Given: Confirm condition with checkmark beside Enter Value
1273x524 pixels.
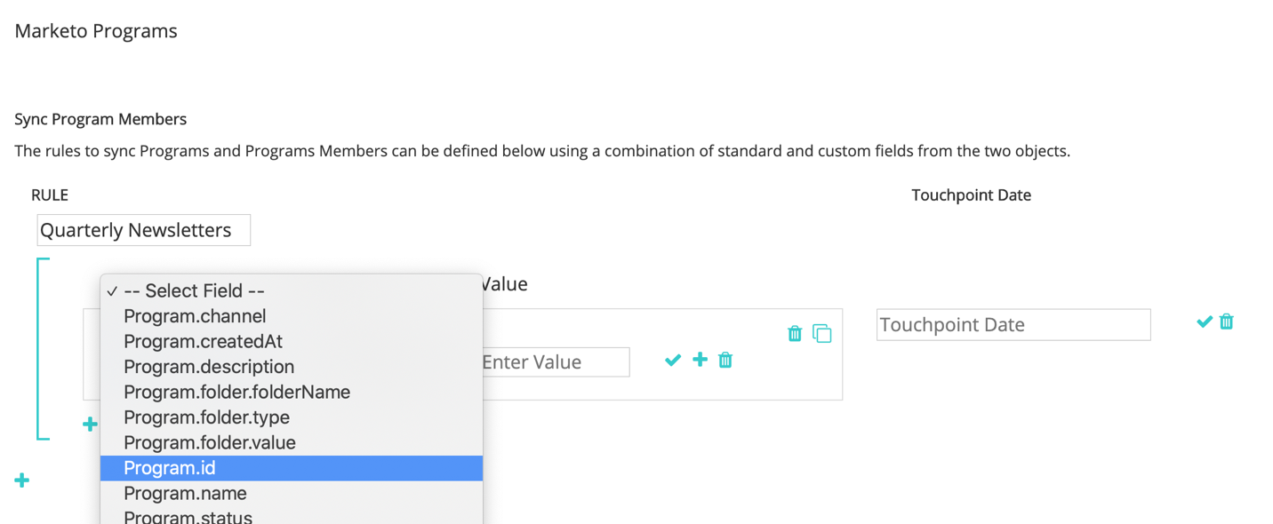Looking at the screenshot, I should tap(673, 360).
